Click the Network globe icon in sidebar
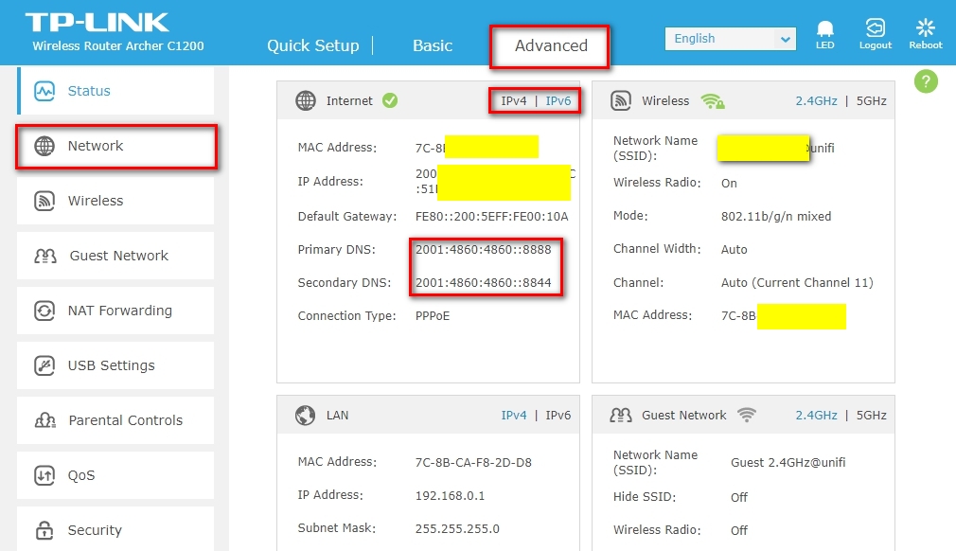 click(44, 147)
